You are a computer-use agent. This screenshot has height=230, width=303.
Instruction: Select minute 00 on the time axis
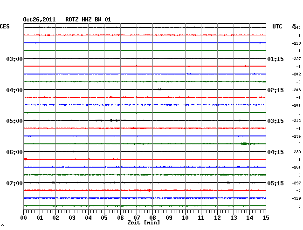(x=24, y=217)
